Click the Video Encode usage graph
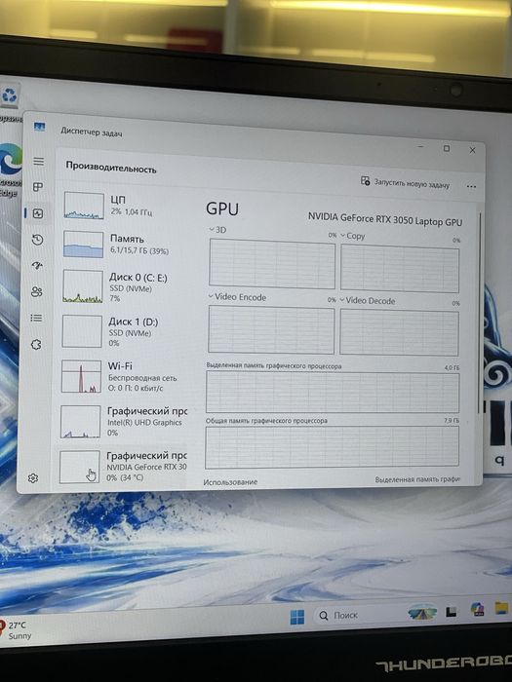 (x=271, y=329)
